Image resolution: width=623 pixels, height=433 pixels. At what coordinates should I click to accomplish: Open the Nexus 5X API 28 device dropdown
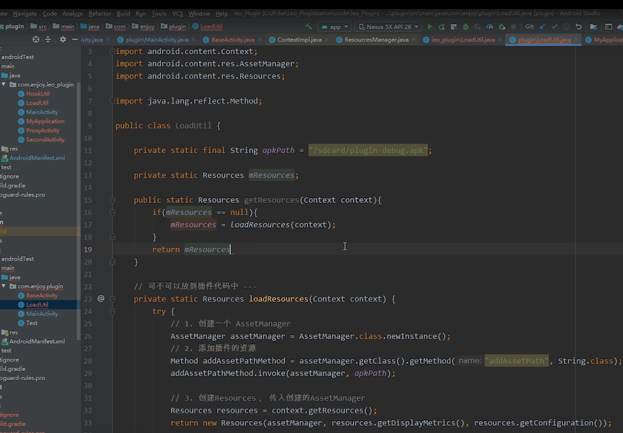[389, 27]
